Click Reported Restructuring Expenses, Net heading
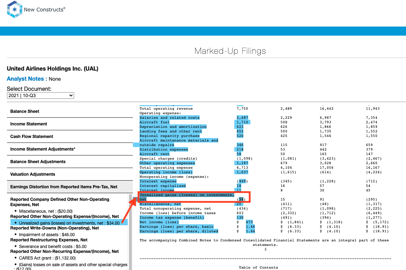The image size is (406, 270). coord(49,240)
